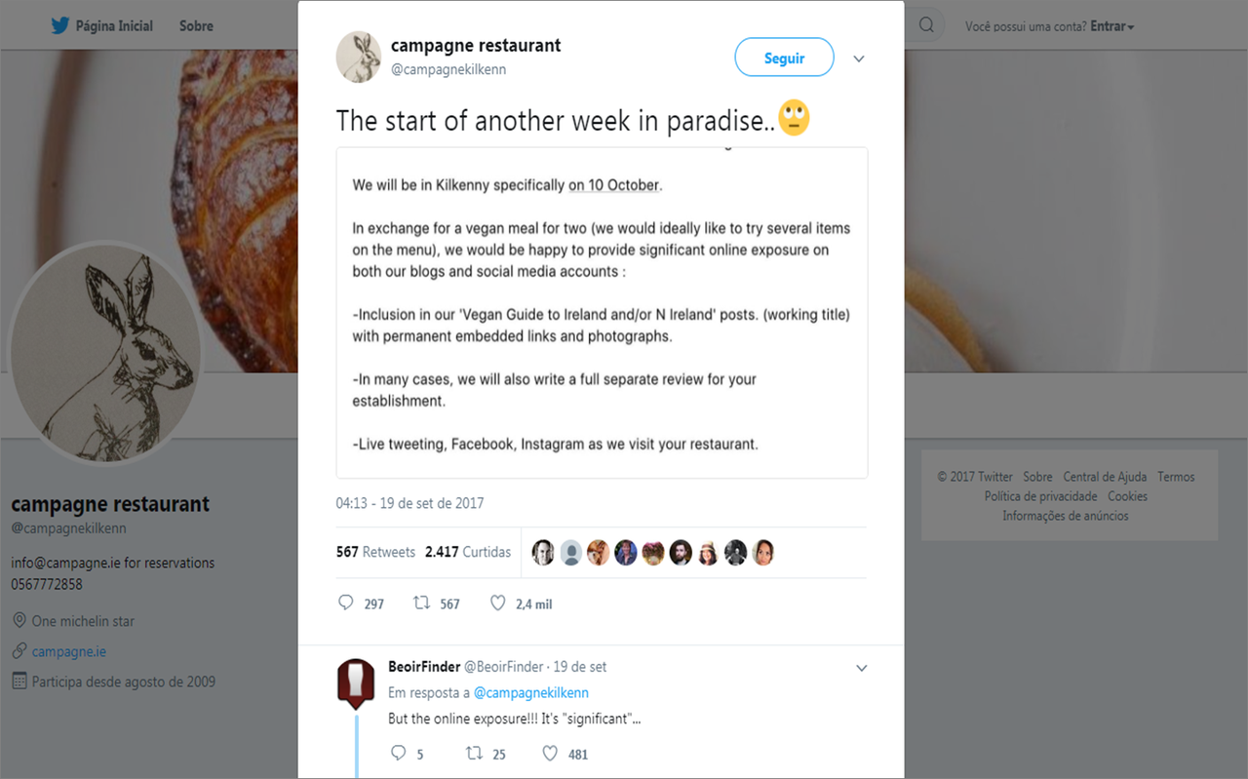Viewport: 1248px width, 779px height.
Task: Like BeoirFinder's reply with the heart icon
Action: pos(550,754)
